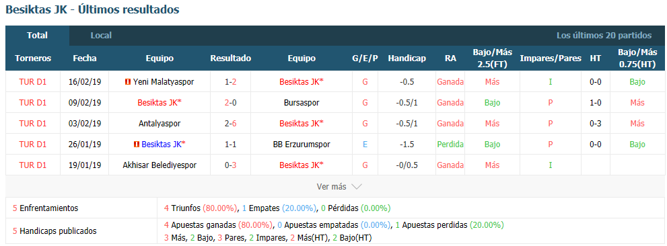
Task: Open Akhisar Belediyespor team page
Action: pyautogui.click(x=160, y=165)
